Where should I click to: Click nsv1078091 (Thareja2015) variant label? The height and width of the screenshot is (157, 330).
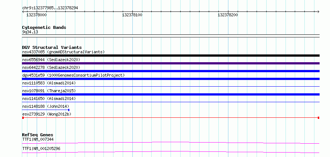pyautogui.click(x=49, y=91)
